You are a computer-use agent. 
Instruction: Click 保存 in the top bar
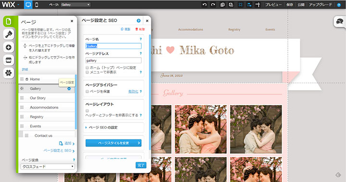289,5
